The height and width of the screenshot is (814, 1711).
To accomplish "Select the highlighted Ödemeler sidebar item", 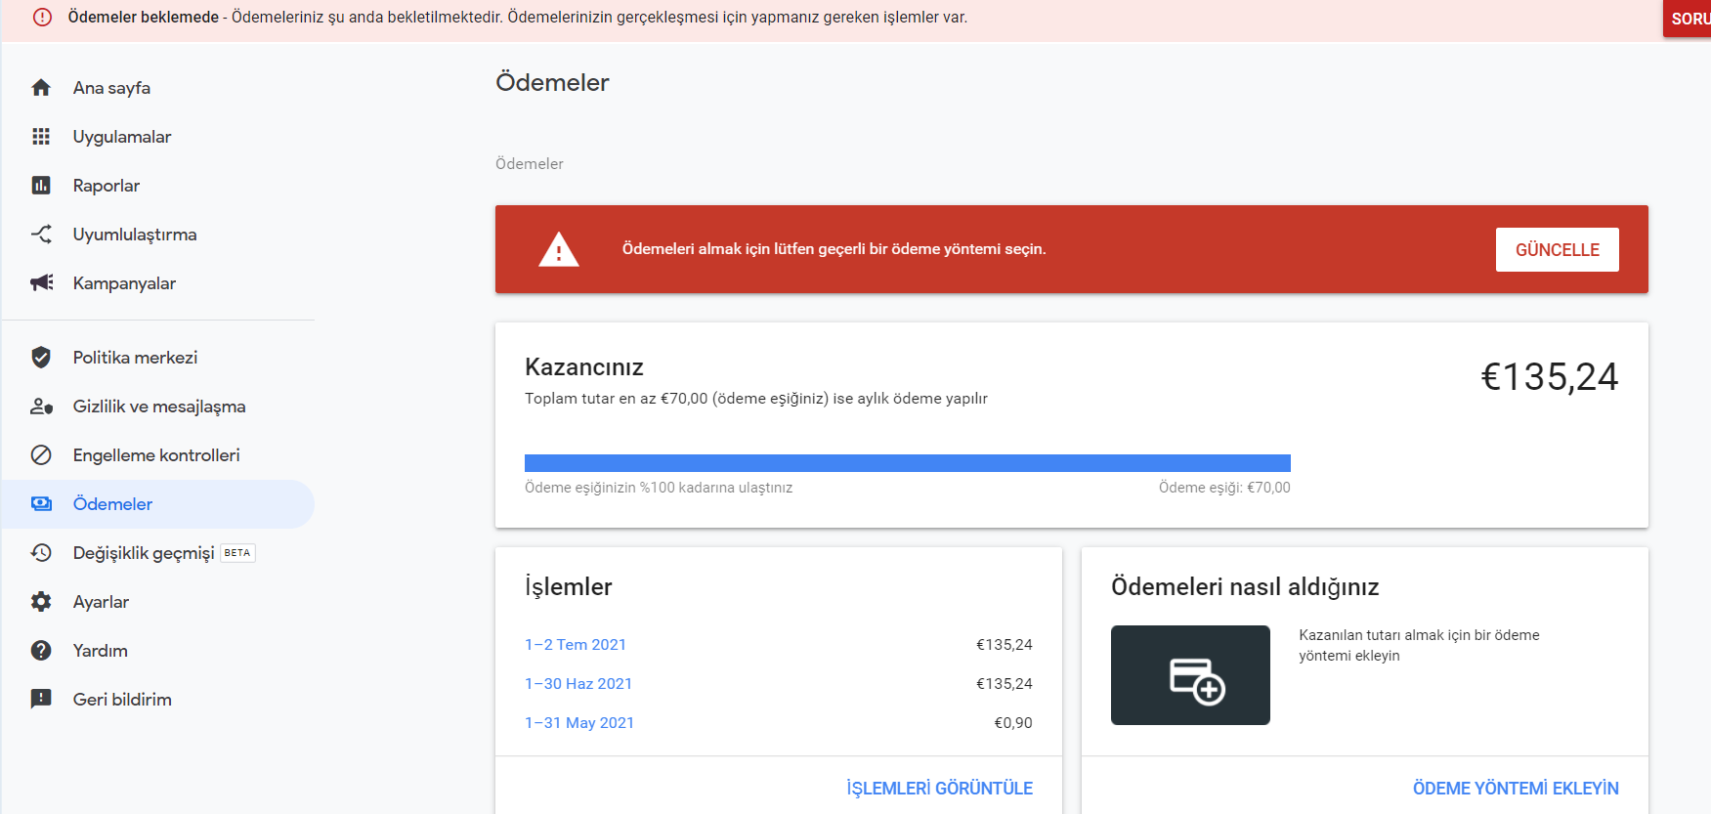I will click(158, 504).
